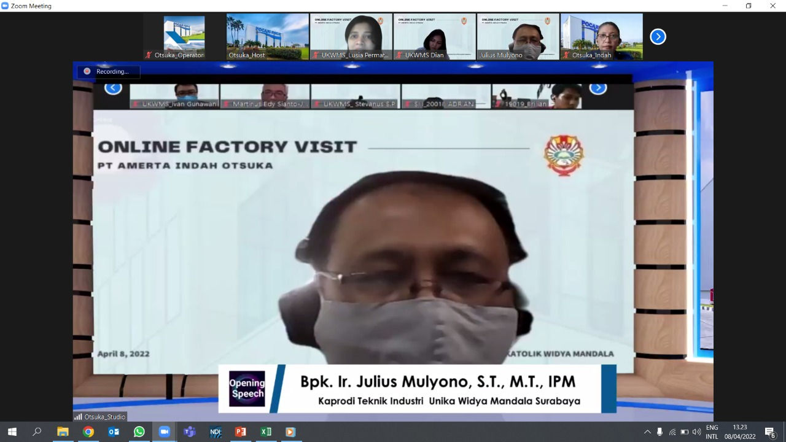
Task: Open Windows taskbar search
Action: coord(37,432)
